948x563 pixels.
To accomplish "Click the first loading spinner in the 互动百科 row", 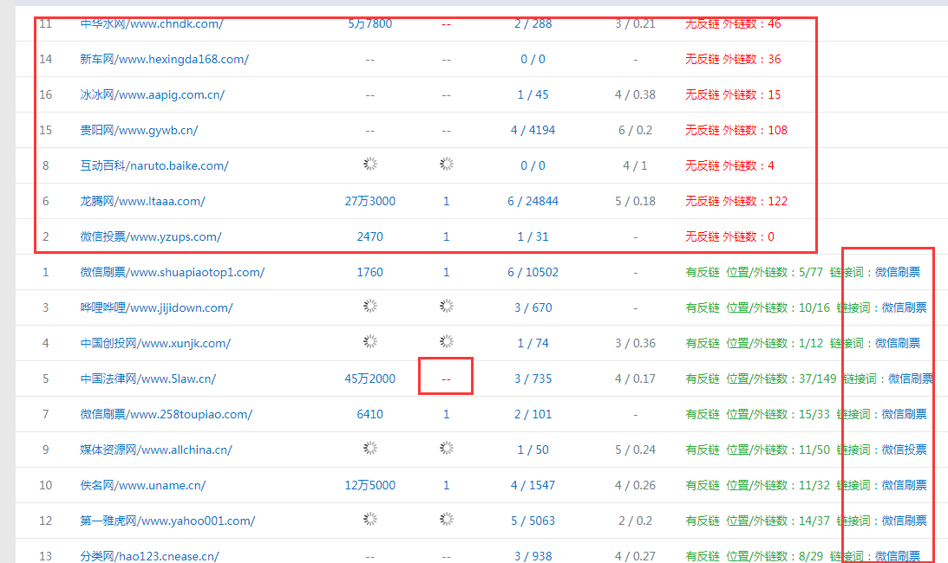I will pos(370,165).
